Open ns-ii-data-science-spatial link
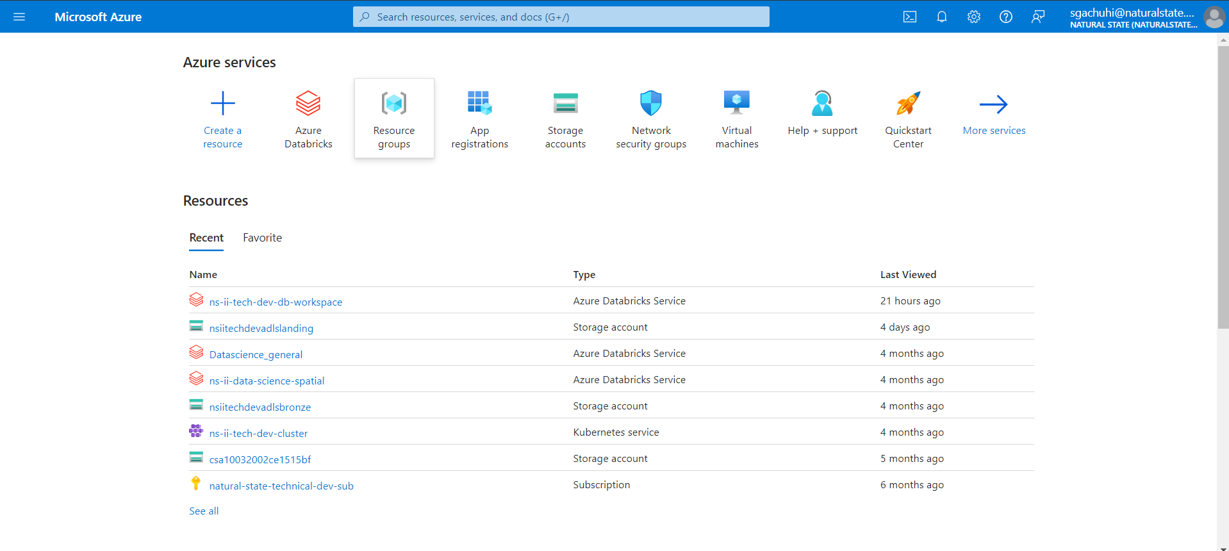The height and width of the screenshot is (551, 1229). point(267,381)
